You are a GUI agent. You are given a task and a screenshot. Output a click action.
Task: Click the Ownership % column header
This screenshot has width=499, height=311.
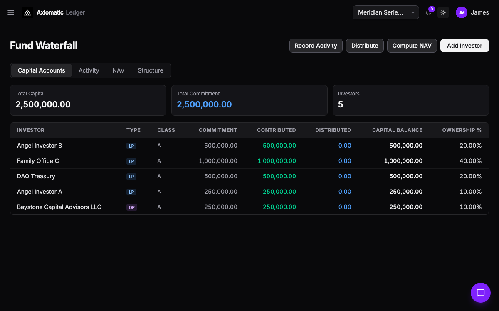point(462,130)
